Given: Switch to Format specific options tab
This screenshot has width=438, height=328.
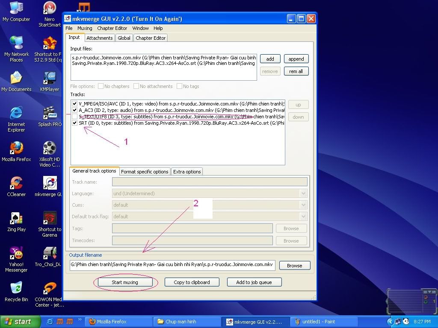Looking at the screenshot, I should point(145,172).
